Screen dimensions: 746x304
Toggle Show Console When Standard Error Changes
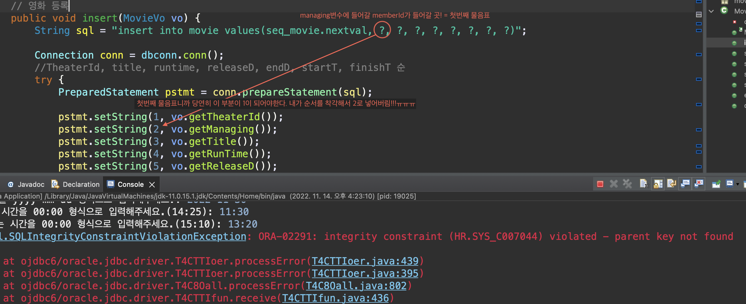click(699, 184)
